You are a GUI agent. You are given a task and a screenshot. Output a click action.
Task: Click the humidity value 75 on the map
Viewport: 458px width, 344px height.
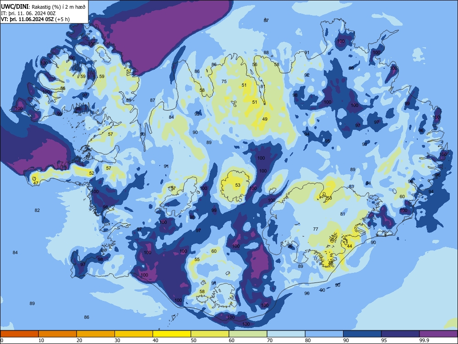point(224,81)
